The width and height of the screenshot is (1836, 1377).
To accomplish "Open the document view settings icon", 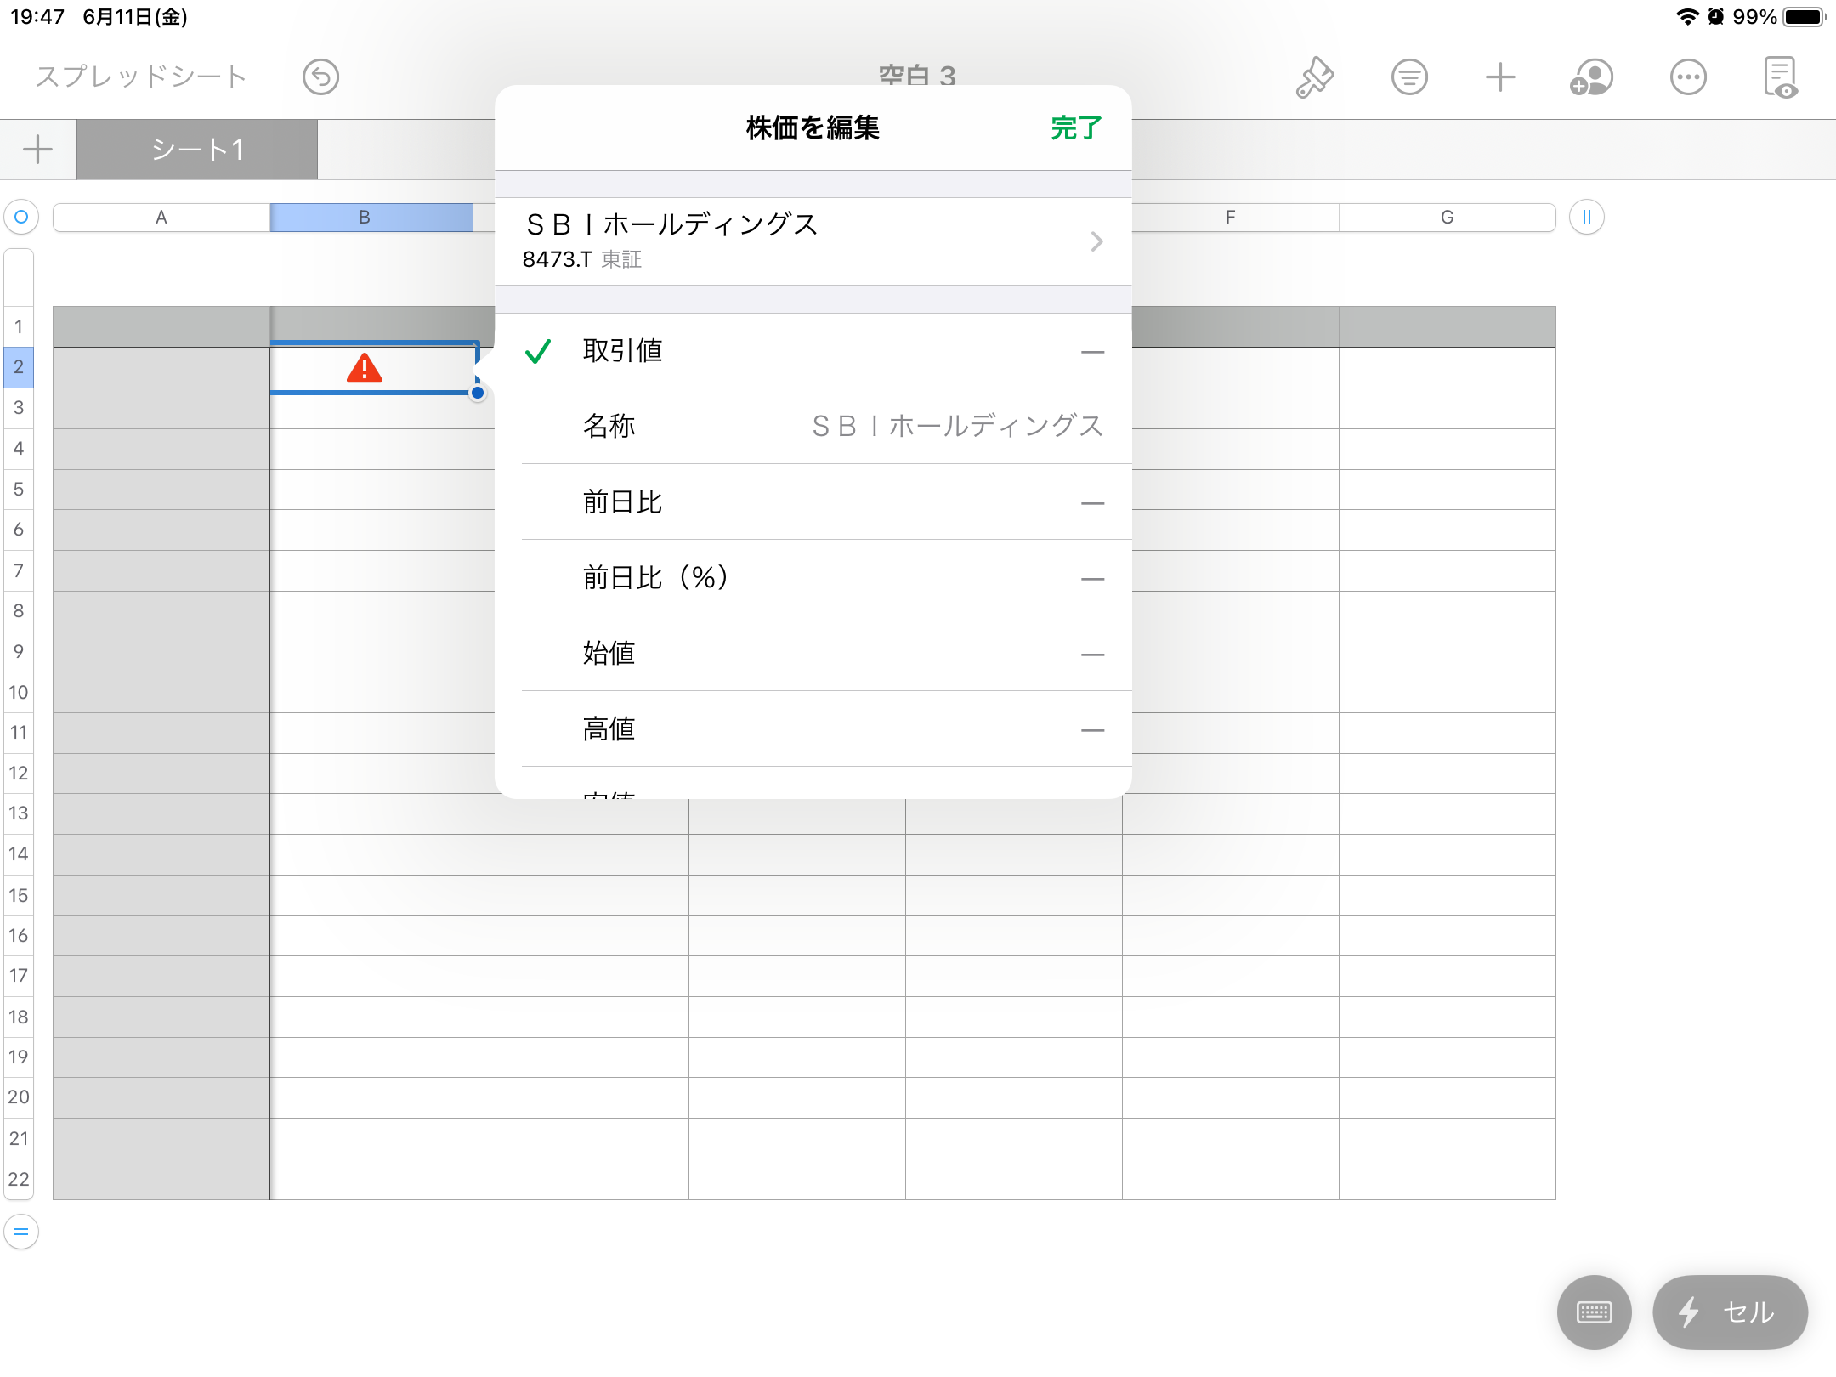I will click(1781, 77).
